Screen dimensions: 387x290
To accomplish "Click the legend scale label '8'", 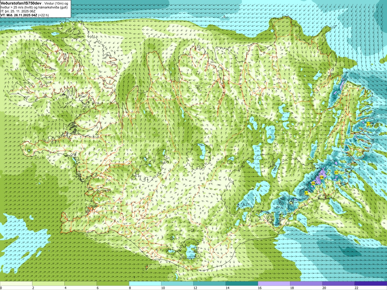I will coord(130,288).
